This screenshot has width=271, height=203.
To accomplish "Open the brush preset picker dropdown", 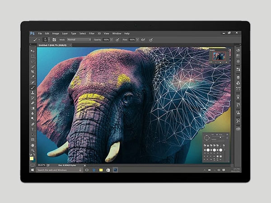I will 49,40.
